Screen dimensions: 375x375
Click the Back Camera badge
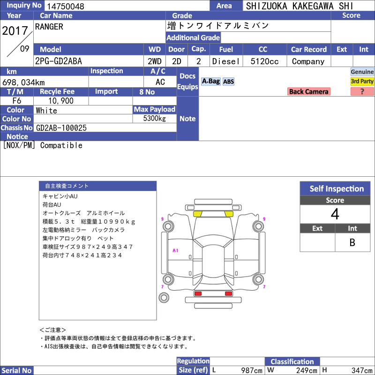[308, 91]
